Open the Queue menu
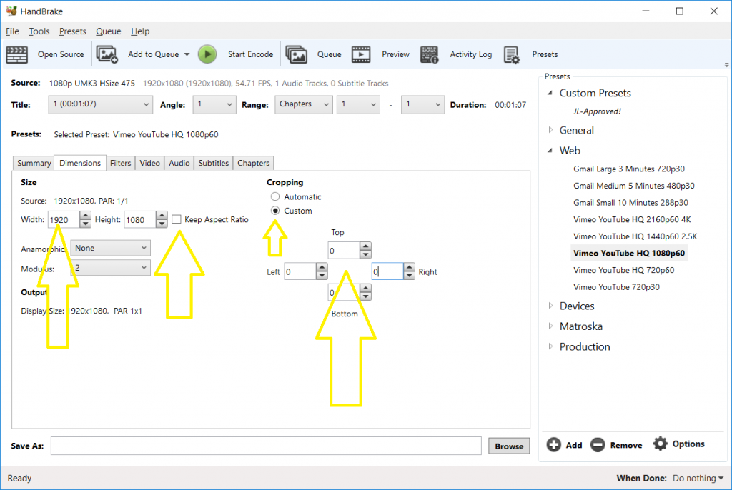 point(109,31)
